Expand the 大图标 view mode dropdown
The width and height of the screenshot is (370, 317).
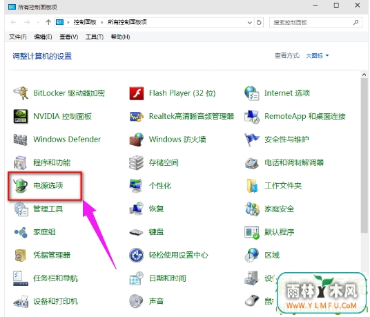(317, 56)
